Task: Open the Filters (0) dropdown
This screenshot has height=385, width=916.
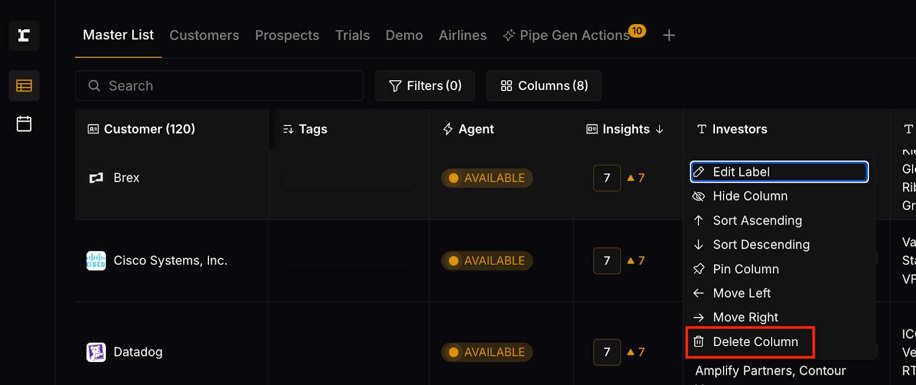Action: [x=425, y=86]
